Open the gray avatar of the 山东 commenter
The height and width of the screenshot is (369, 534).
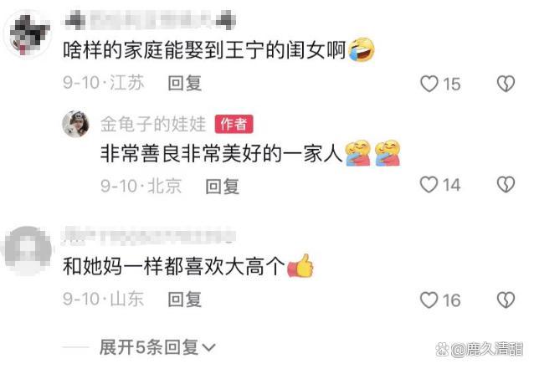28,250
